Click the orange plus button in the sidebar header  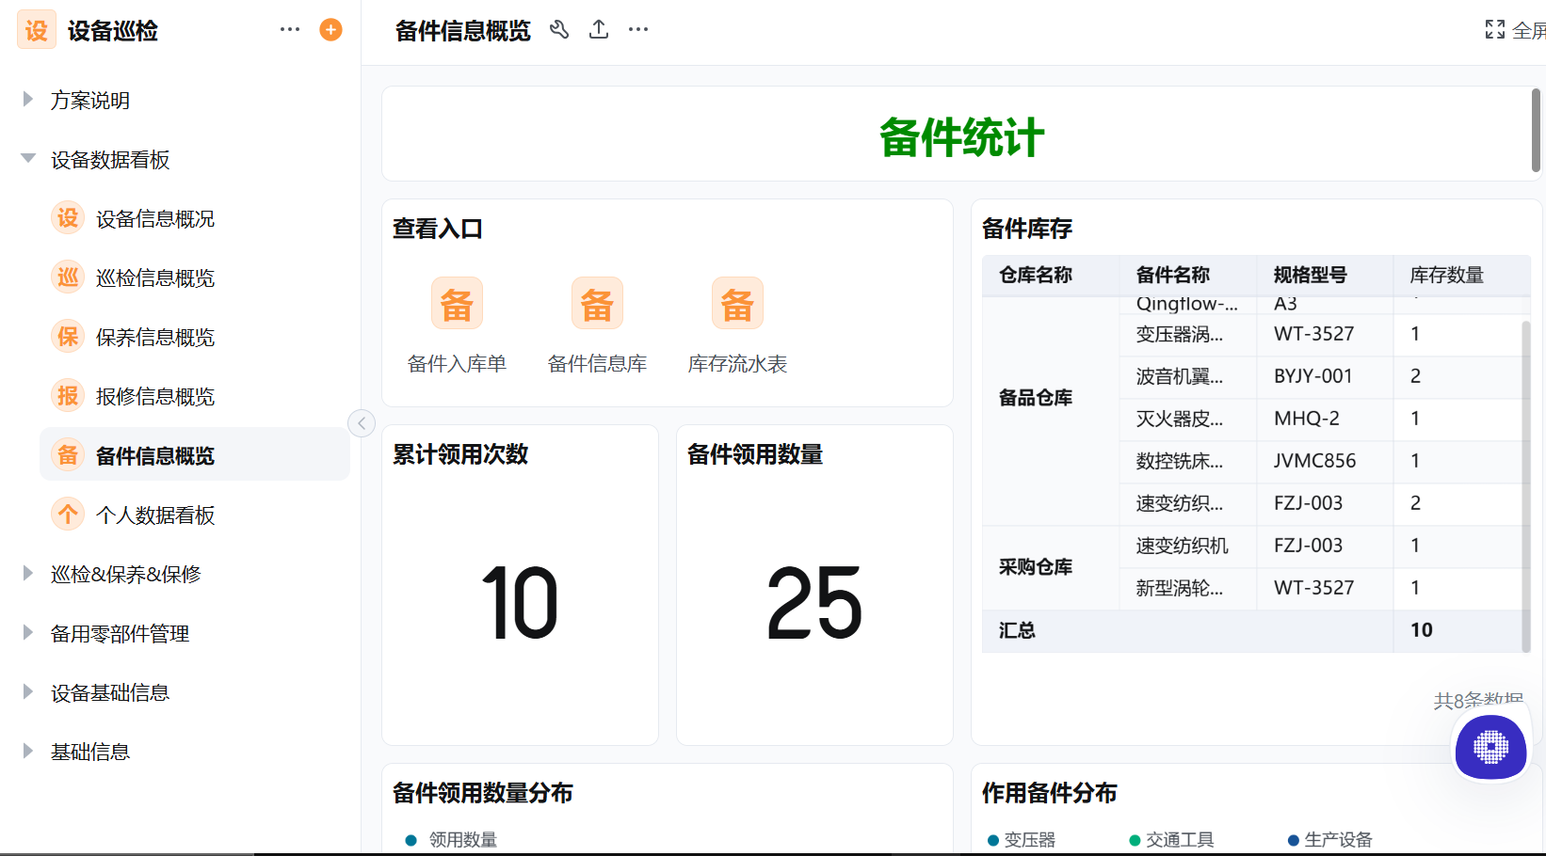tap(330, 29)
